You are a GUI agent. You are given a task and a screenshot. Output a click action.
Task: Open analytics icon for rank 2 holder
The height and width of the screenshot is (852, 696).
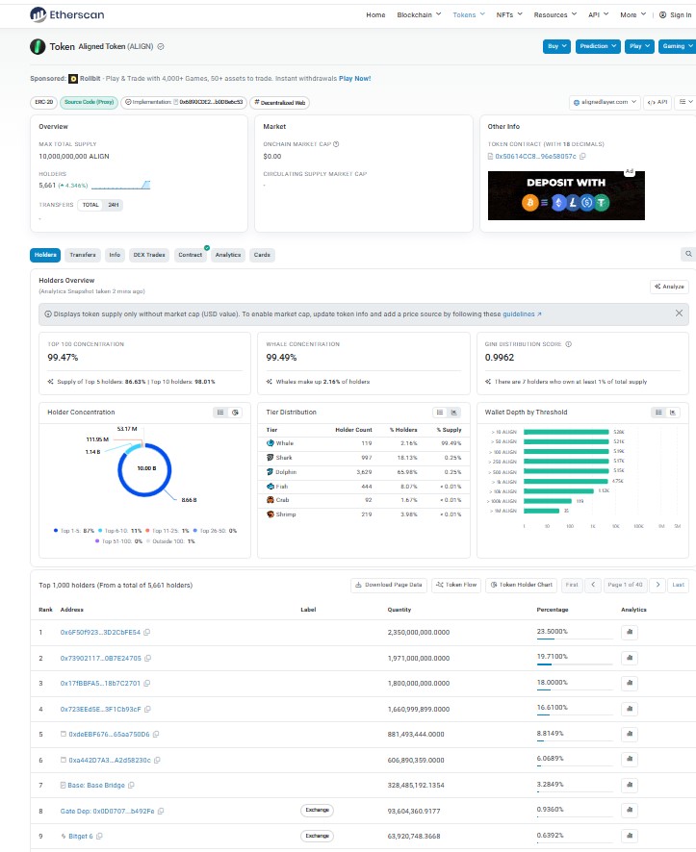point(630,658)
